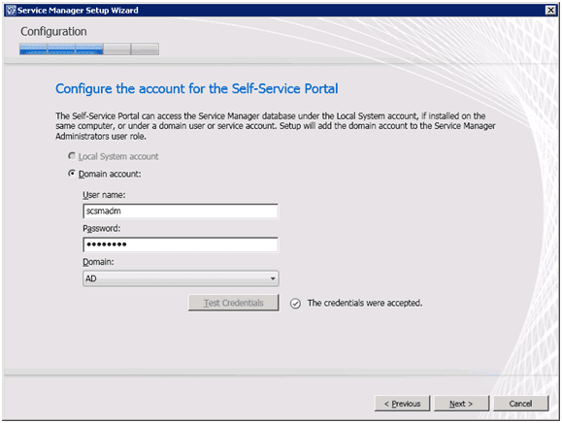Screen dimensions: 562x423
Task: Go back with the Previous button
Action: pyautogui.click(x=402, y=404)
